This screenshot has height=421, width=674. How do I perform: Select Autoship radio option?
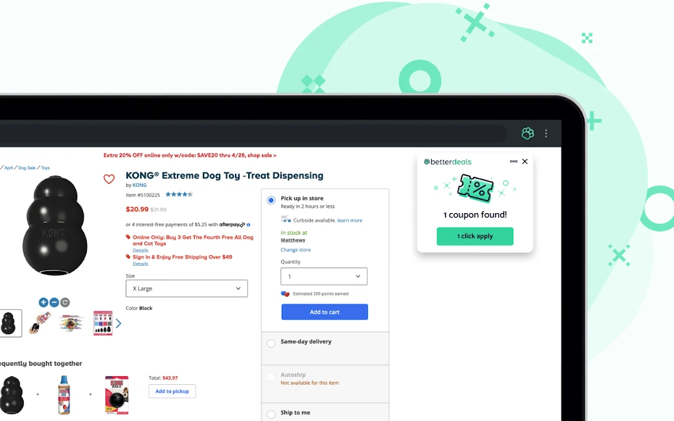[x=271, y=377]
